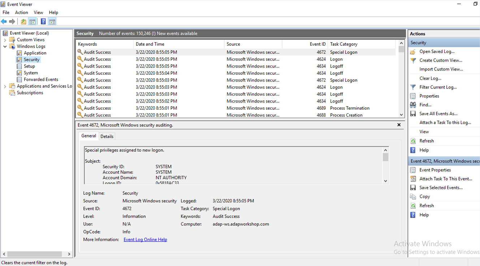Choose Import Custom View action
The width and height of the screenshot is (480, 266).
pyautogui.click(x=441, y=69)
